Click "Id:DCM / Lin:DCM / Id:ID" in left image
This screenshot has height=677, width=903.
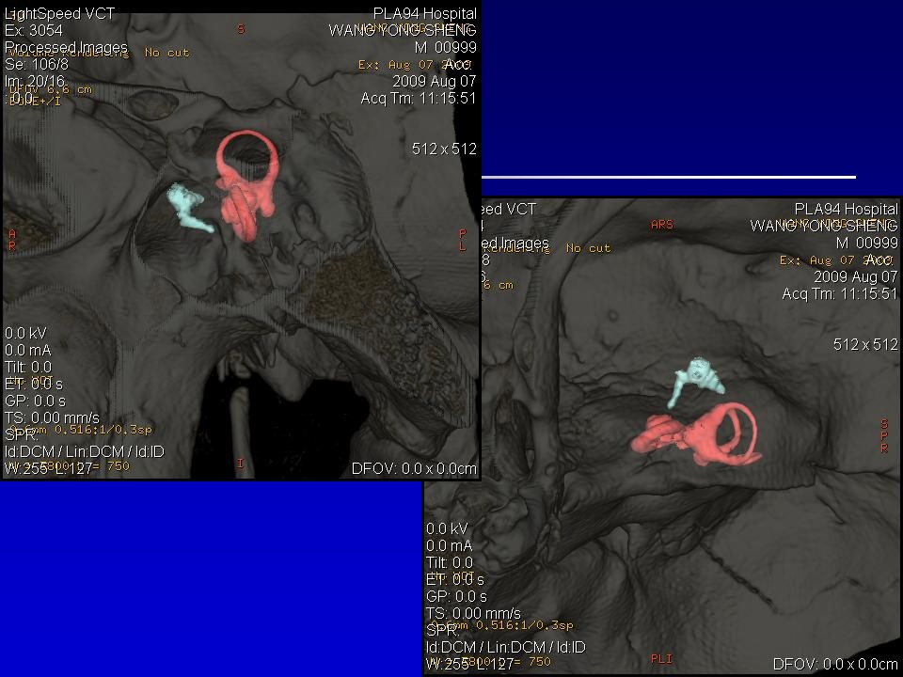[x=84, y=451]
